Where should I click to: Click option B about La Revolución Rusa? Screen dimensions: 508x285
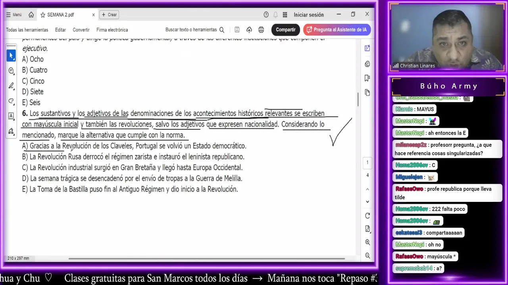[x=133, y=157]
